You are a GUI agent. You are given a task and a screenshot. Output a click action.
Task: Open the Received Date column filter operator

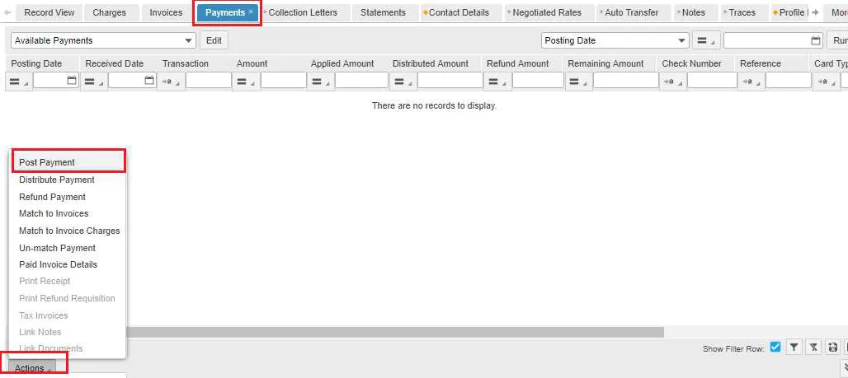coord(93,81)
